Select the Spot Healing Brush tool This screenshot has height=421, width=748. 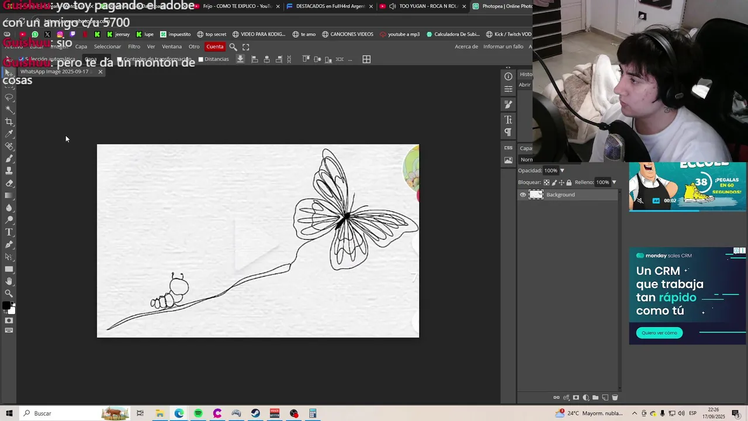[x=9, y=146]
